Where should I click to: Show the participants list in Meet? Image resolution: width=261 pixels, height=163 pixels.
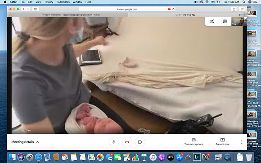pyautogui.click(x=212, y=21)
